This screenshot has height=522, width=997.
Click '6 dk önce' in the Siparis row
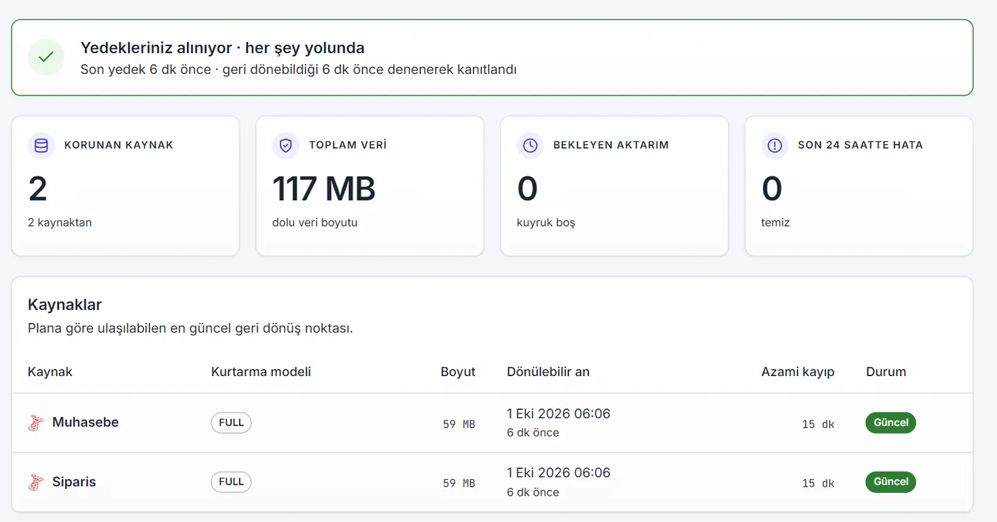point(533,492)
